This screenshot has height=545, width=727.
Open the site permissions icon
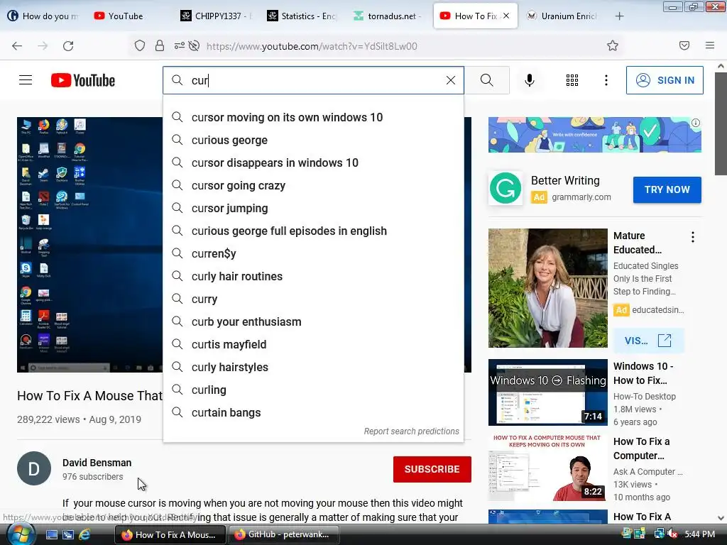click(179, 46)
